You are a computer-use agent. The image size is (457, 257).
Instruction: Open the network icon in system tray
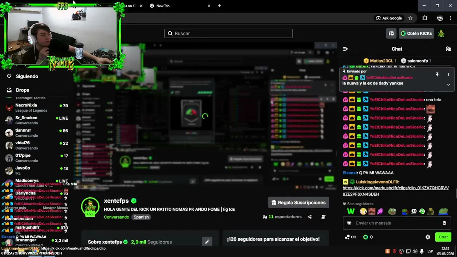coord(408,251)
